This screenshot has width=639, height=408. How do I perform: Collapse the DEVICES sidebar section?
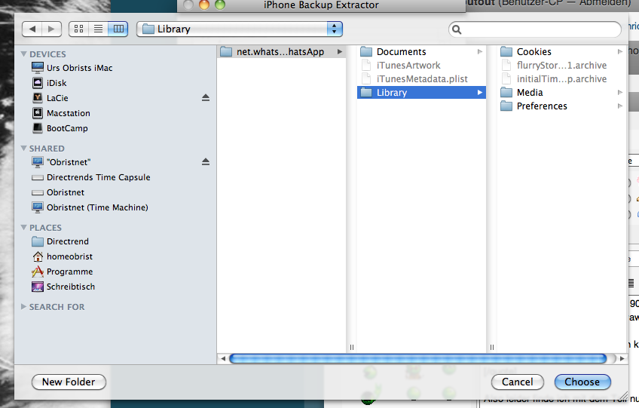coord(24,54)
